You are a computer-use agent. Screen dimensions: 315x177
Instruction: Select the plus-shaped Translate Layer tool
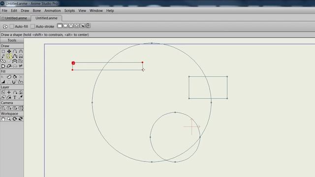pos(9,92)
